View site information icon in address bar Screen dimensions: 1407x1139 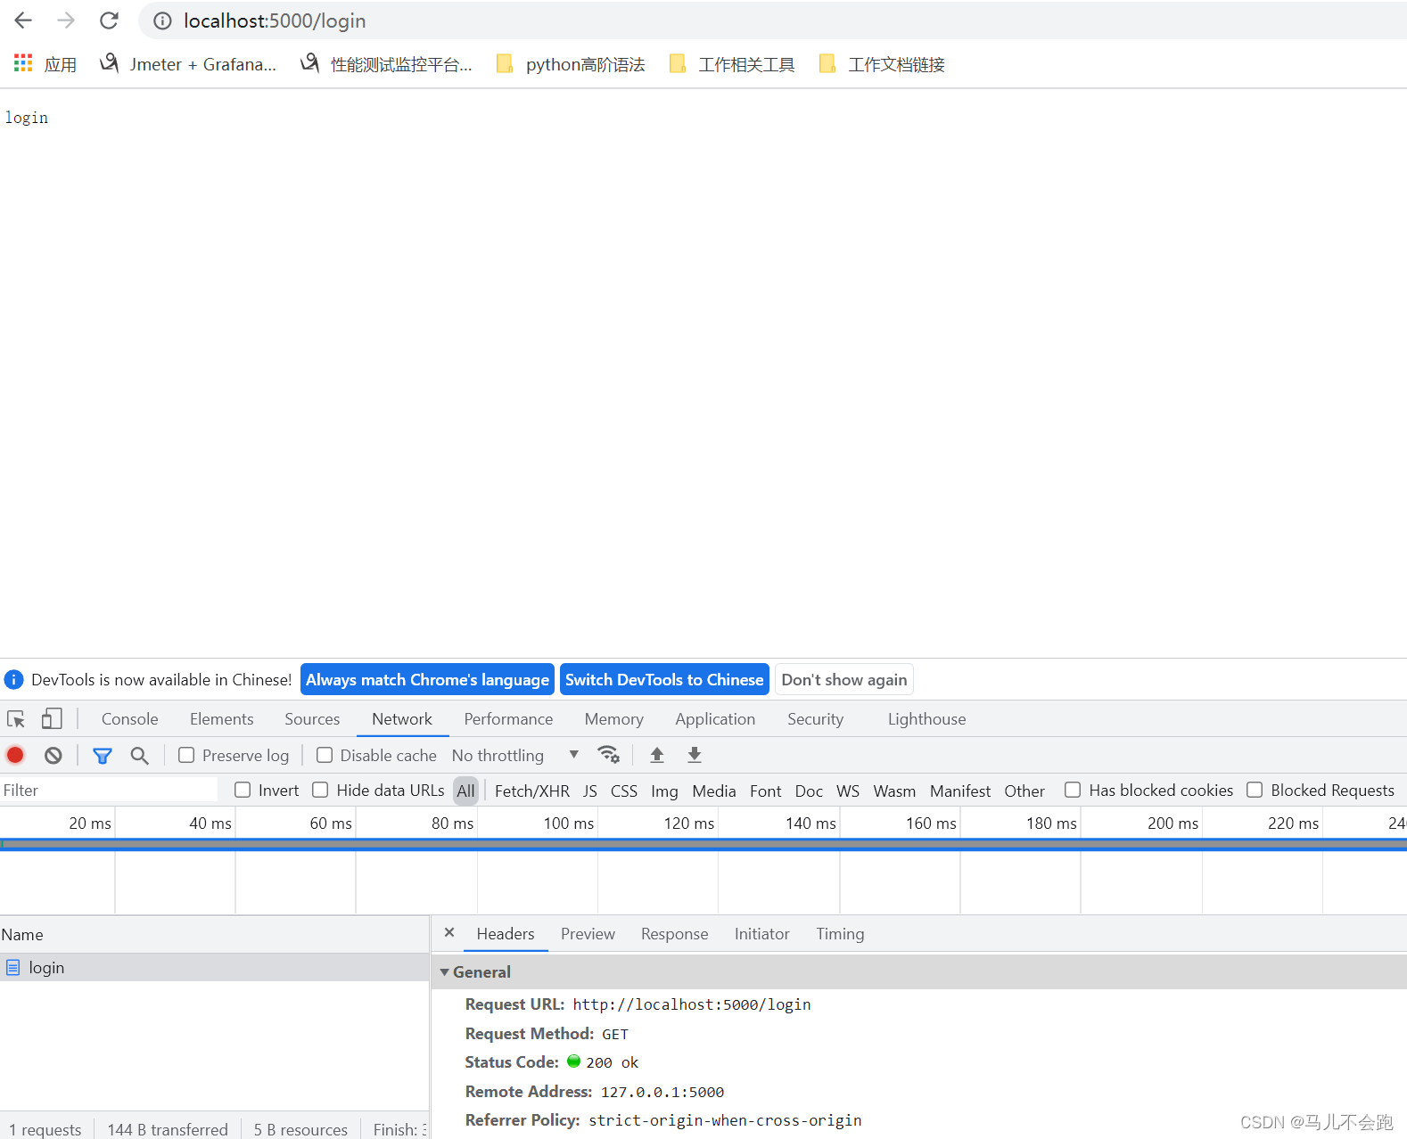pyautogui.click(x=162, y=20)
